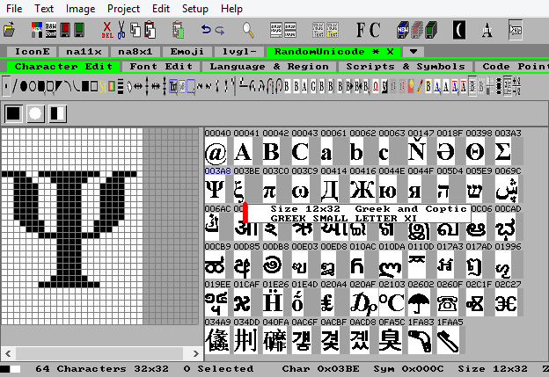
Task: Select the Greek Psi glyph 003A8
Action: tap(215, 189)
